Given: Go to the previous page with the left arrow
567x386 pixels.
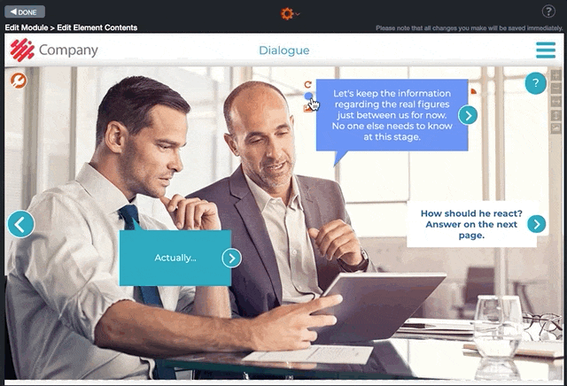Looking at the screenshot, I should 21,224.
